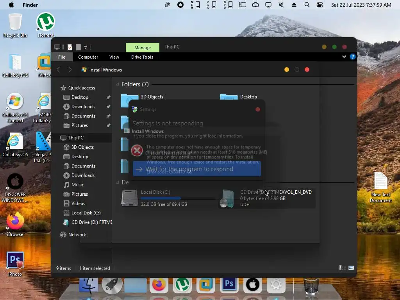Select This PC in navigation pane
Viewport: 400px width, 300px height.
click(72, 138)
